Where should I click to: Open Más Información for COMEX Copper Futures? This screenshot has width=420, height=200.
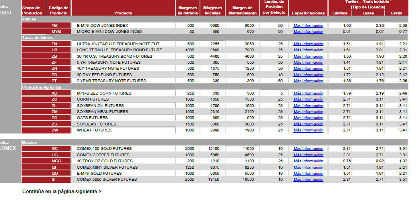point(308,155)
